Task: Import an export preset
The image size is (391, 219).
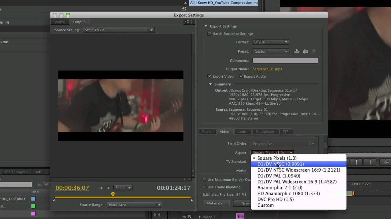Action: (305, 51)
